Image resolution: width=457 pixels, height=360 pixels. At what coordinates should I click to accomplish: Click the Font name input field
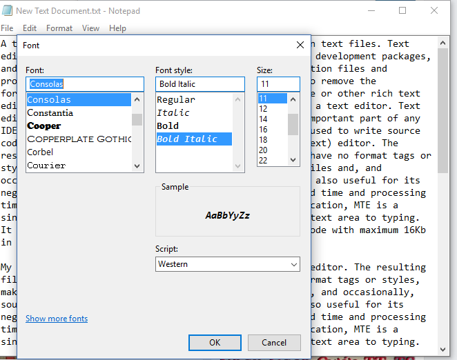click(x=85, y=84)
